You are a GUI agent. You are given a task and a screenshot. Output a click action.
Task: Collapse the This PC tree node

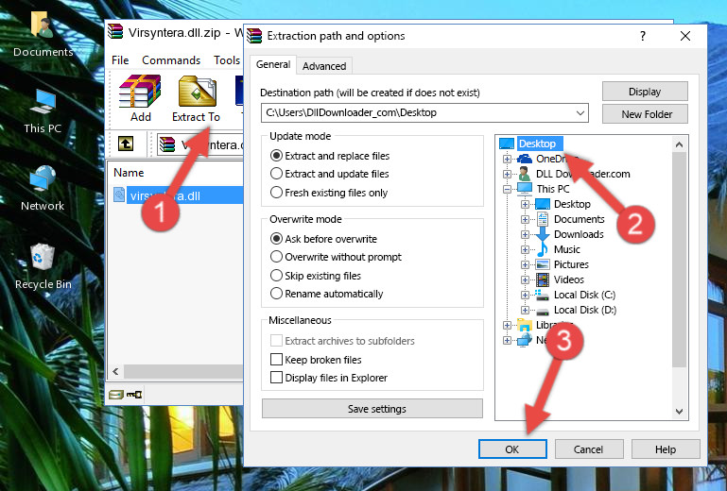[508, 189]
